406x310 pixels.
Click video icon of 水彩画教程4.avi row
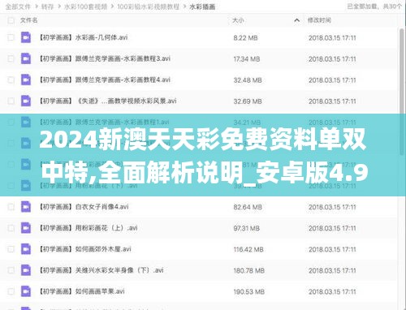pos(26,80)
